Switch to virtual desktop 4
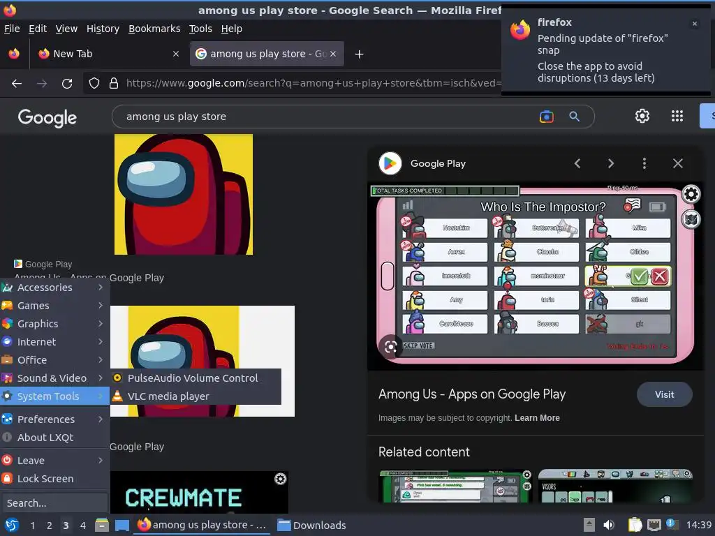715x536 pixels. tap(82, 526)
